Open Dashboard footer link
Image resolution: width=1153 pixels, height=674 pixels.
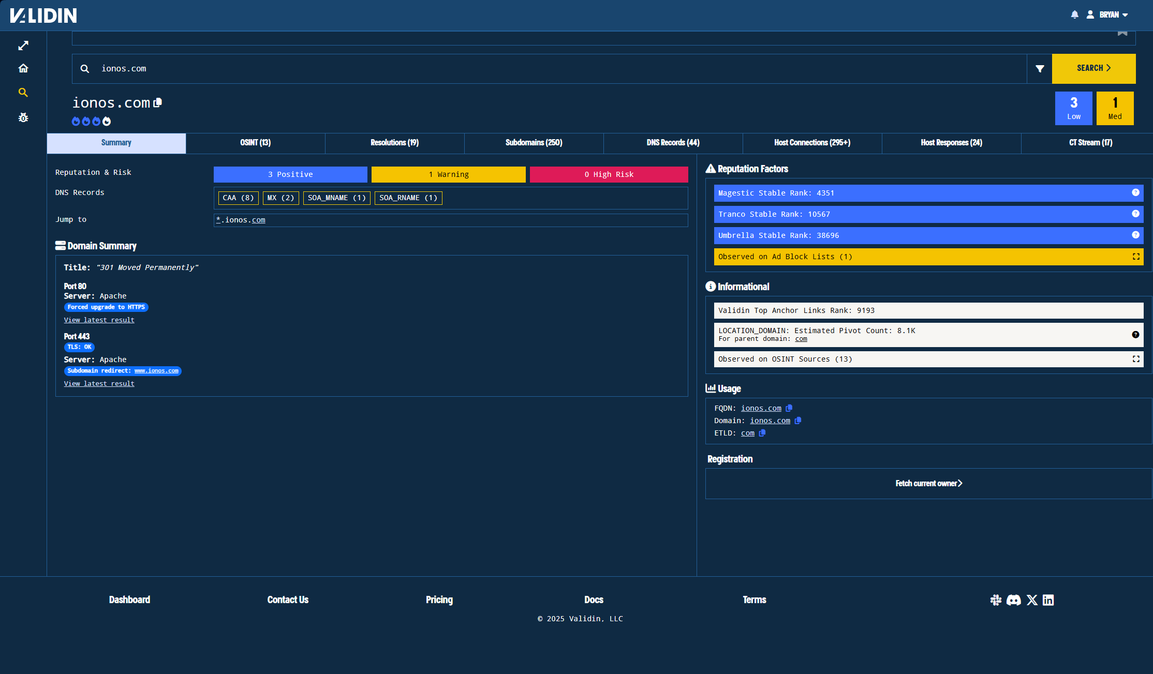pos(129,600)
